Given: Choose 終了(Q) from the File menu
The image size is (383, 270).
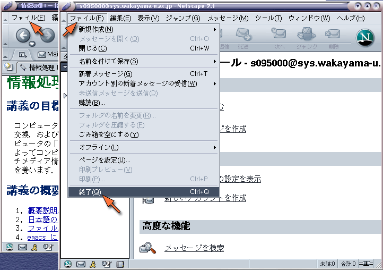Looking at the screenshot, I should click(x=144, y=192).
